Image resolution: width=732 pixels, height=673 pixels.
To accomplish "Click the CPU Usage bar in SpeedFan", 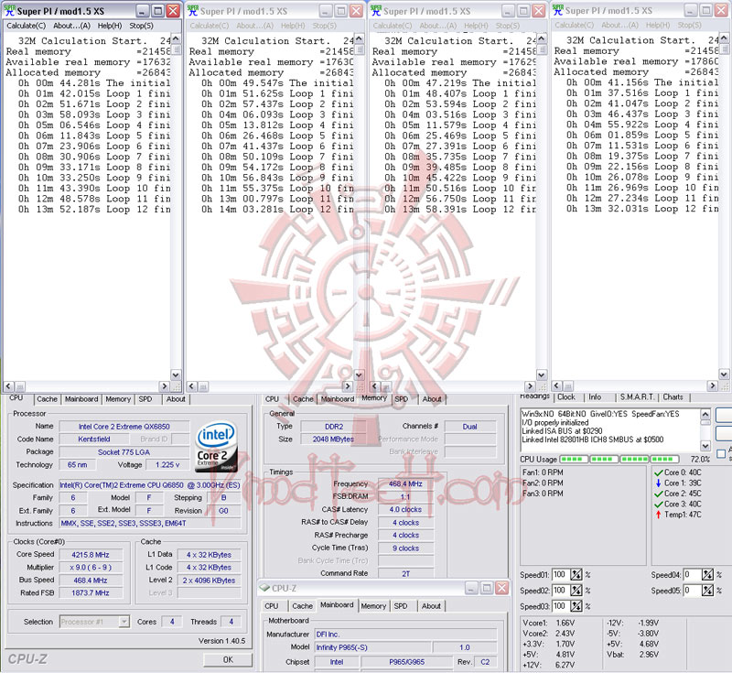I will (x=619, y=459).
